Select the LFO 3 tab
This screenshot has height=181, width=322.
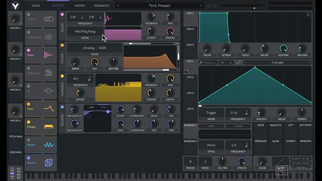190,93
